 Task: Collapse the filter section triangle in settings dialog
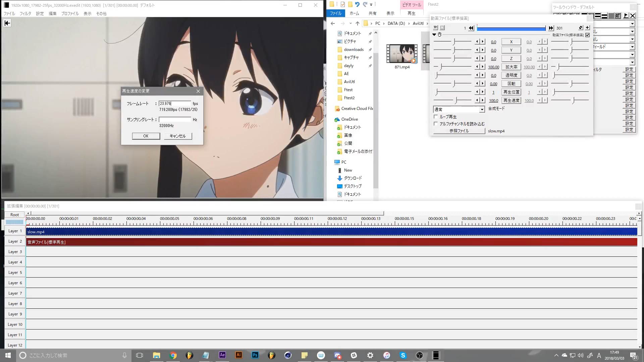coord(434,35)
